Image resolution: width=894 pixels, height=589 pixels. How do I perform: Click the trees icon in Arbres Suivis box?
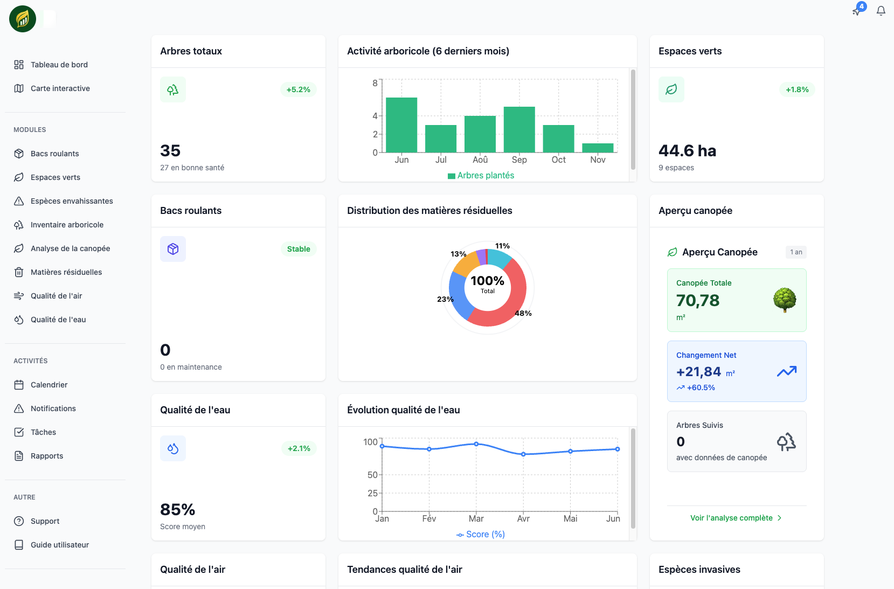point(786,442)
